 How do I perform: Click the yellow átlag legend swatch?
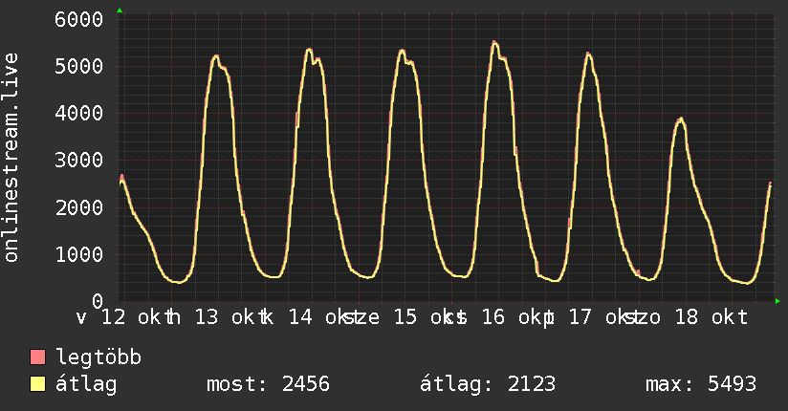click(38, 383)
